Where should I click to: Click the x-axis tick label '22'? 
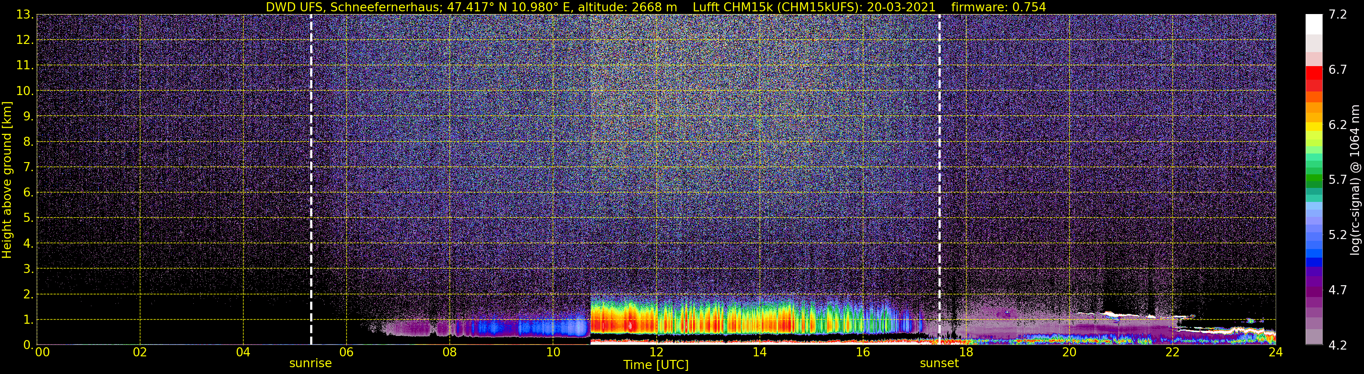tap(1173, 352)
